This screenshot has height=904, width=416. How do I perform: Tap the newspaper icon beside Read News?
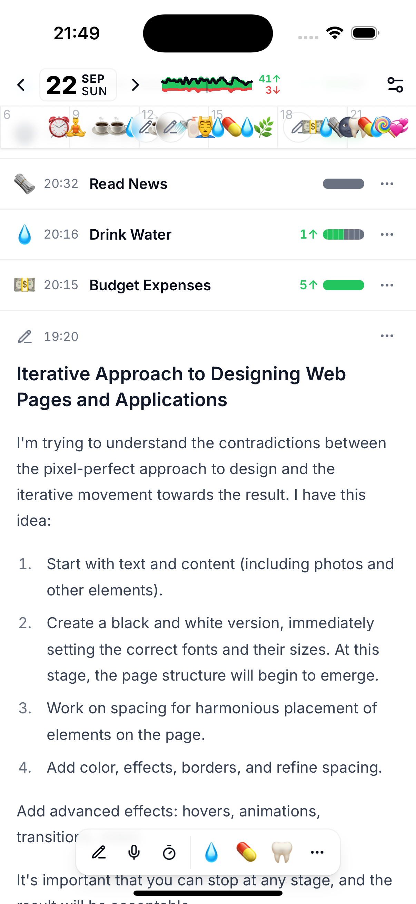24,183
